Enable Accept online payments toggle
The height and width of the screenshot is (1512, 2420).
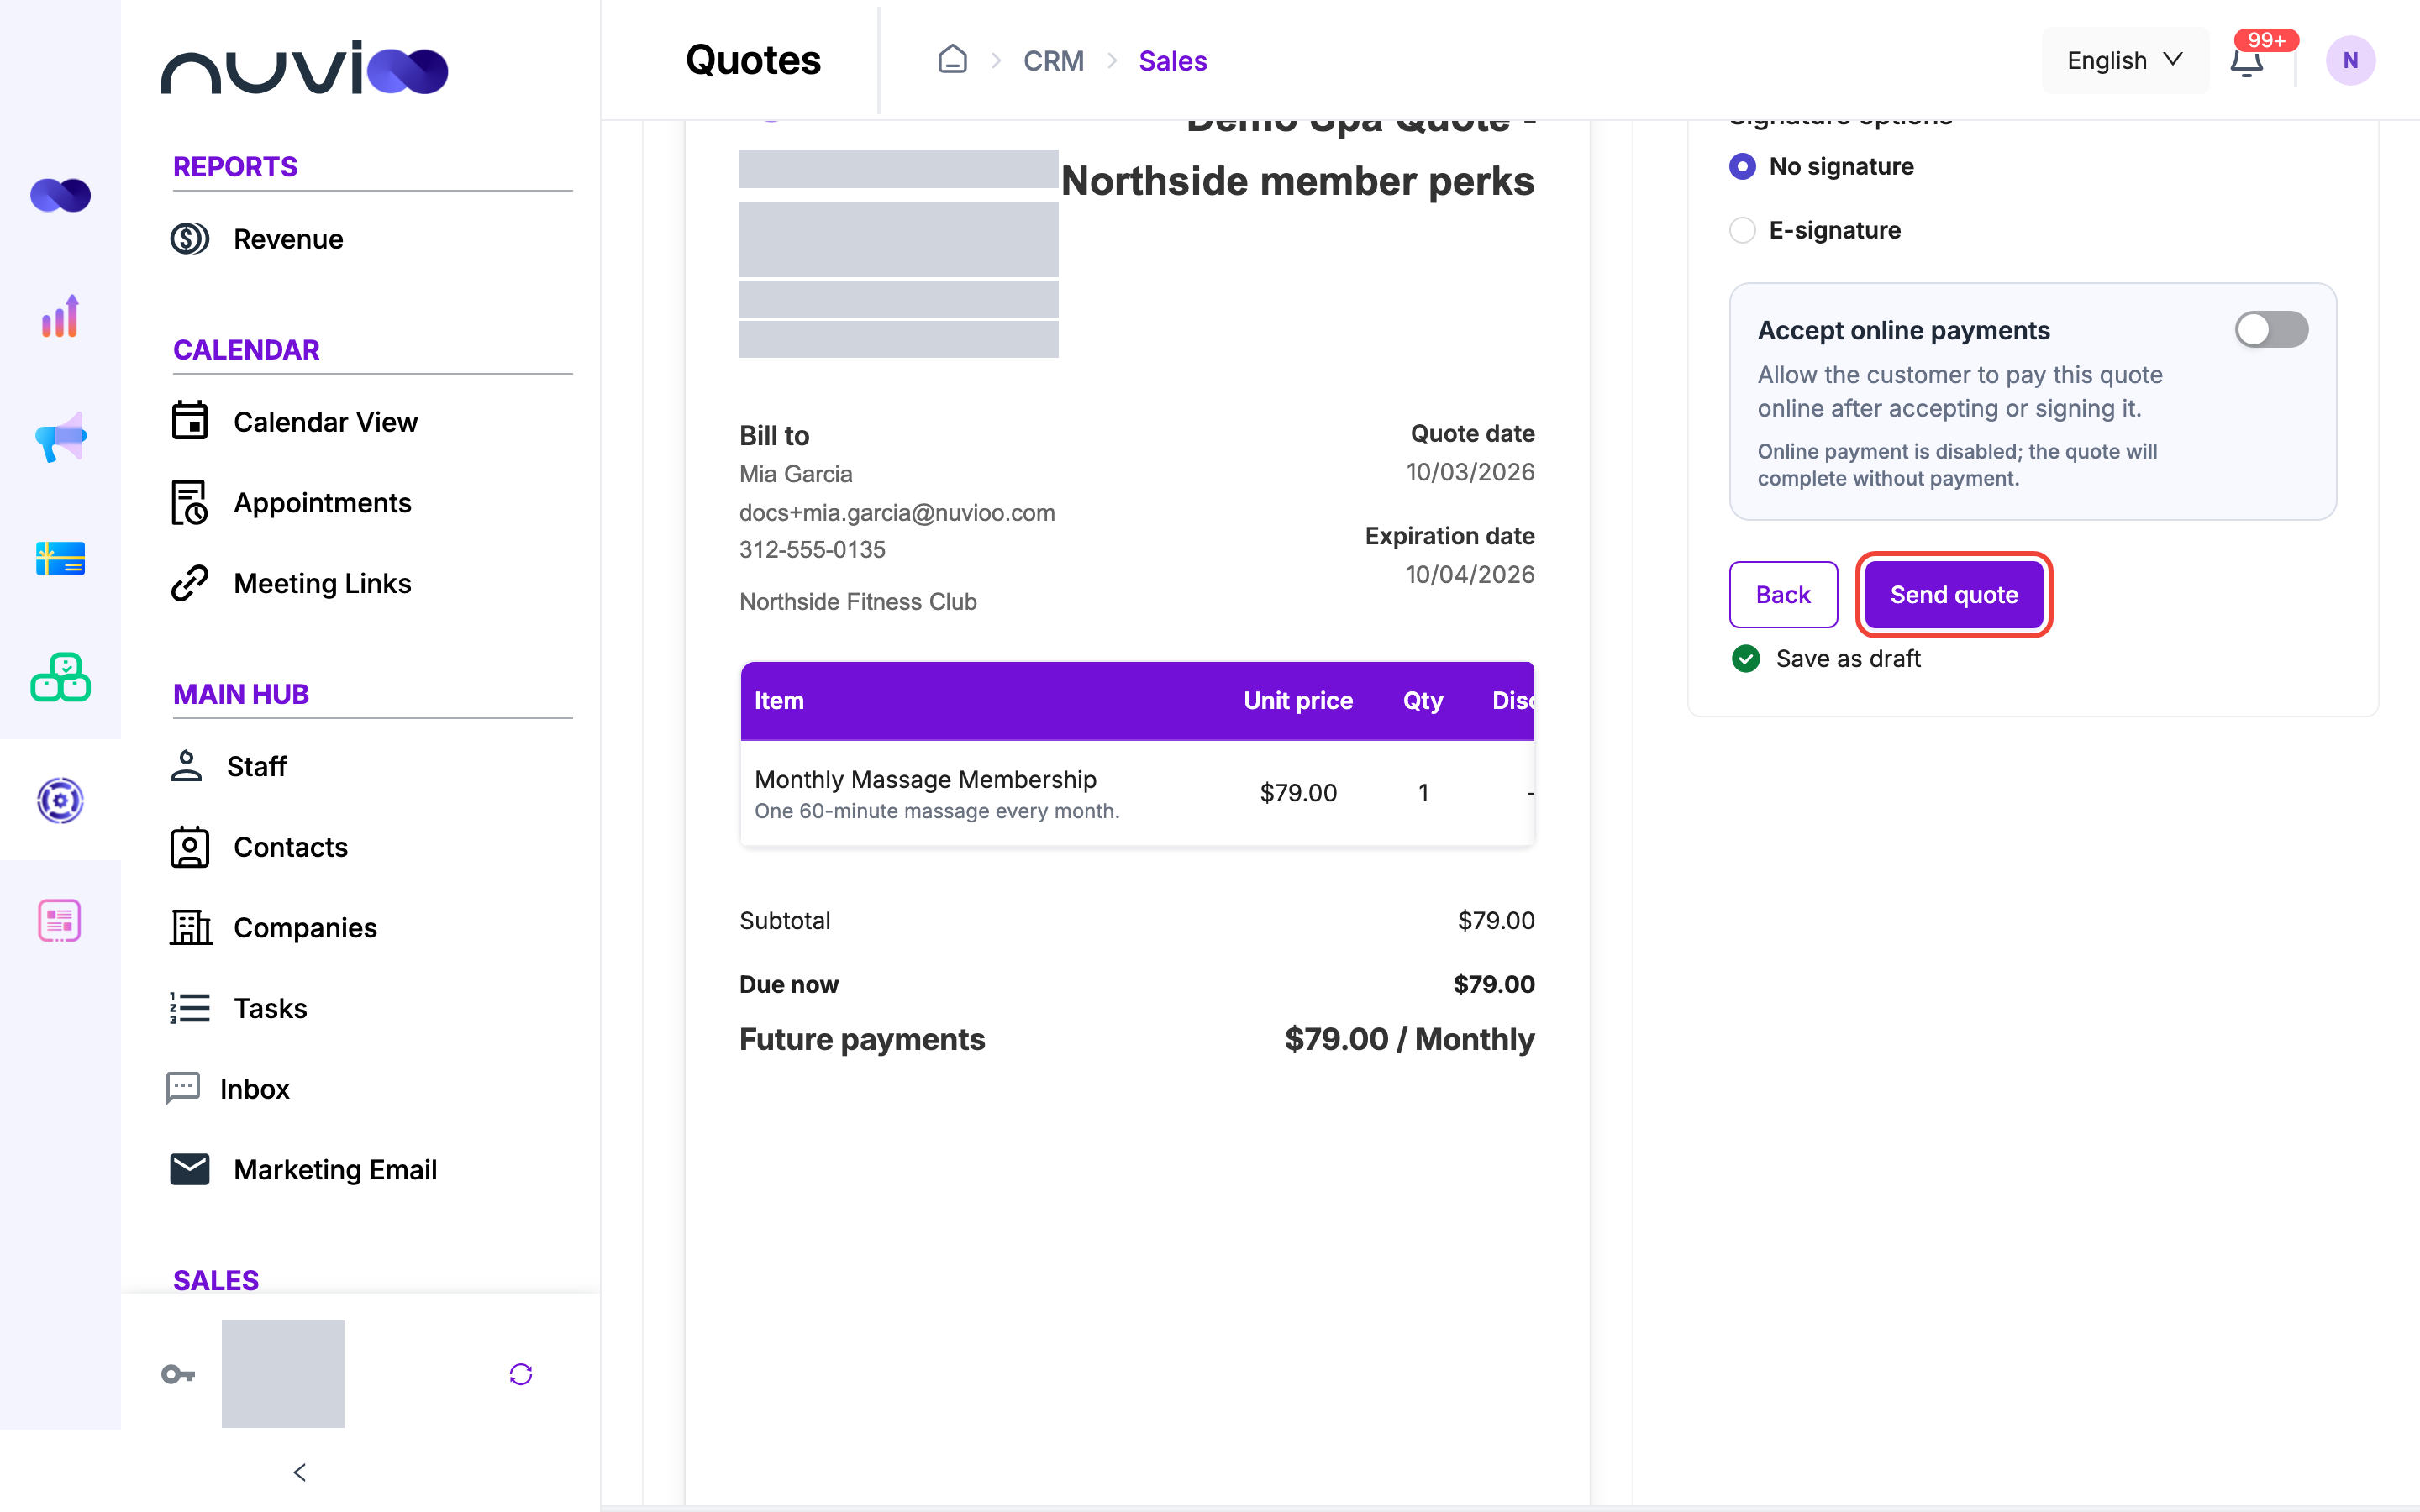tap(2271, 329)
